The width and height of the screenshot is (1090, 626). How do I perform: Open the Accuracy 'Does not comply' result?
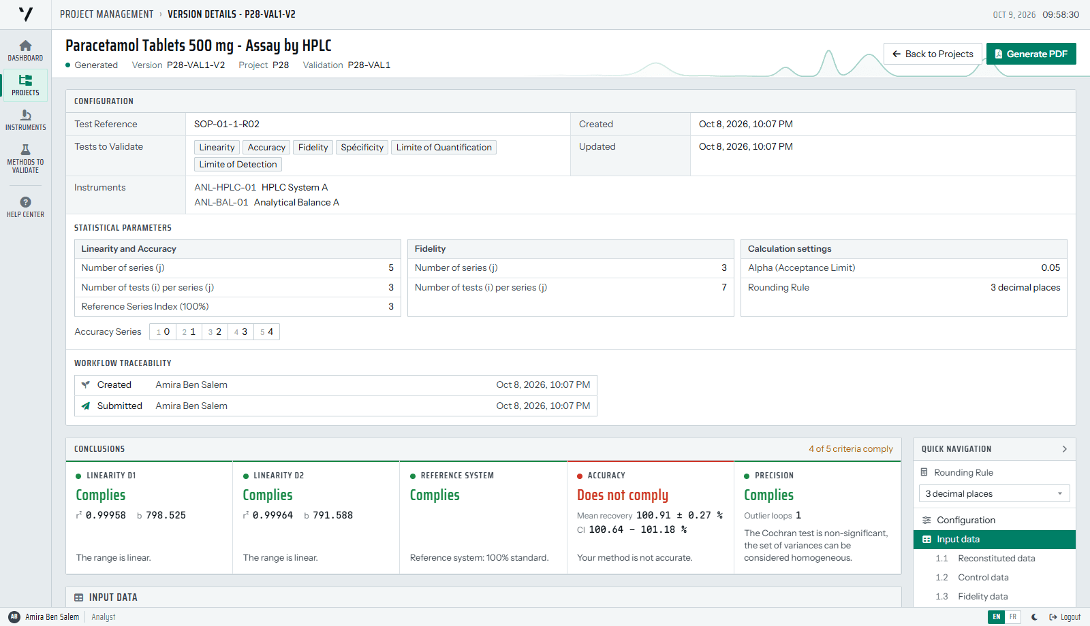point(623,495)
